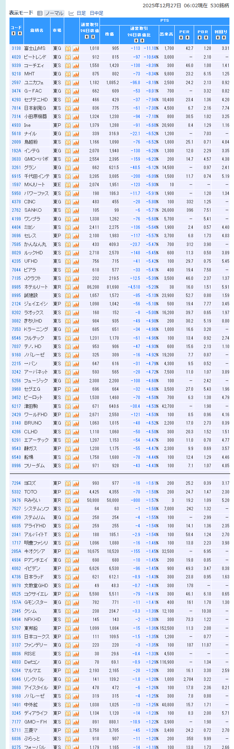The image size is (234, 749).
Task: Click the chart icon in the MHT row
Action: pyautogui.click(x=76, y=74)
